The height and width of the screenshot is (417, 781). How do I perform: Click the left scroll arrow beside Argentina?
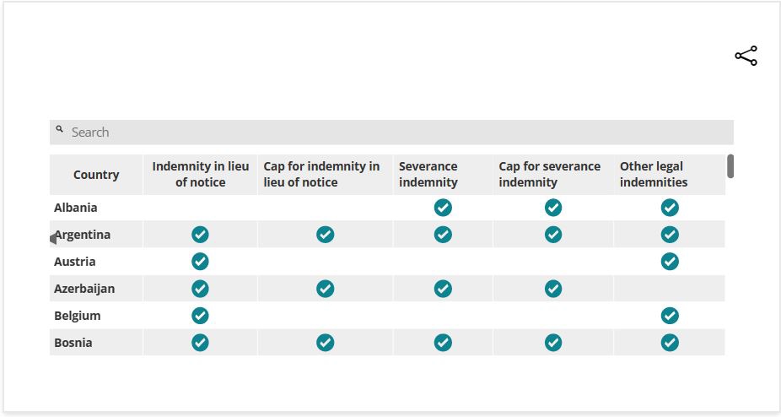[52, 240]
